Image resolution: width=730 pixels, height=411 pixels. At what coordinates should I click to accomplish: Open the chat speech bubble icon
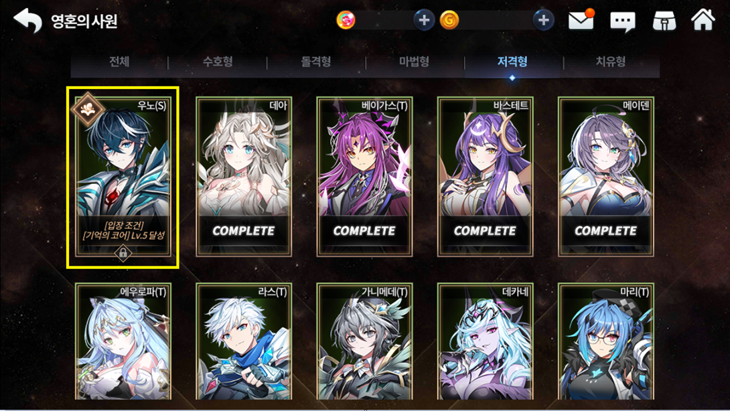point(622,21)
